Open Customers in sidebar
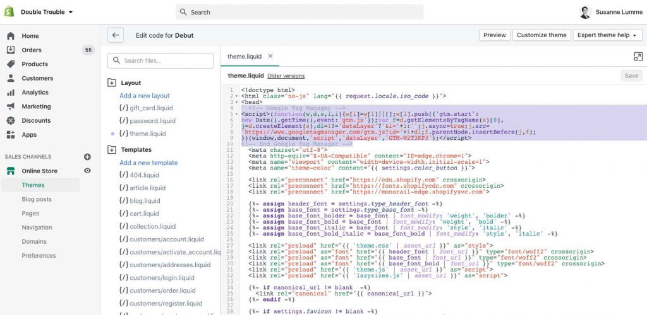 point(37,78)
